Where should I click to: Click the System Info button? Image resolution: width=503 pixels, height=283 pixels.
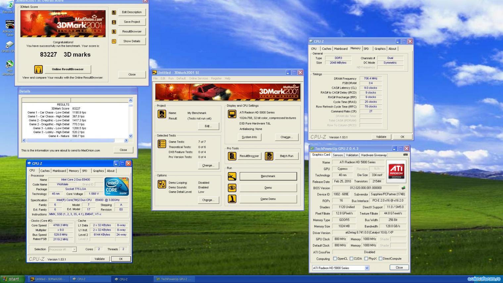point(249,137)
